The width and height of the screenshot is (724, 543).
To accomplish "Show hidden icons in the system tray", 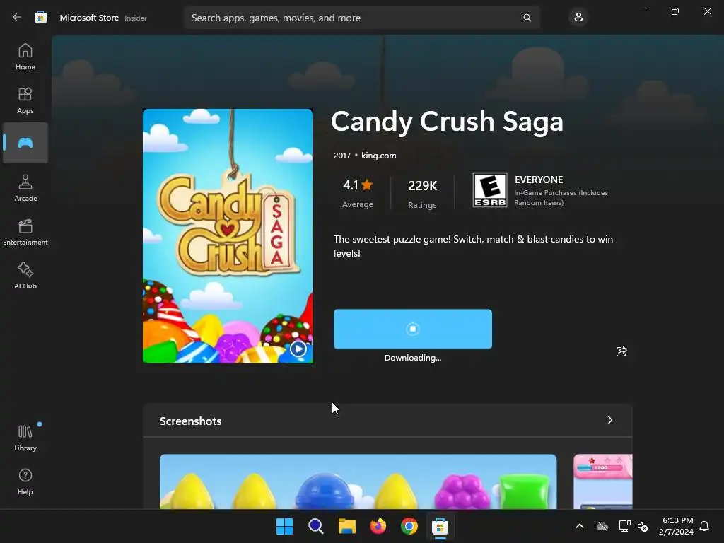I will click(580, 526).
